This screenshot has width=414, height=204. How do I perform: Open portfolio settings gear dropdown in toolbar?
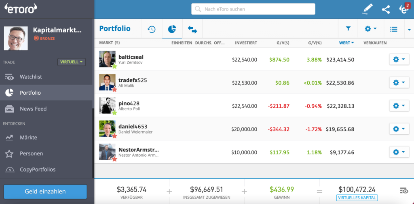pos(370,29)
